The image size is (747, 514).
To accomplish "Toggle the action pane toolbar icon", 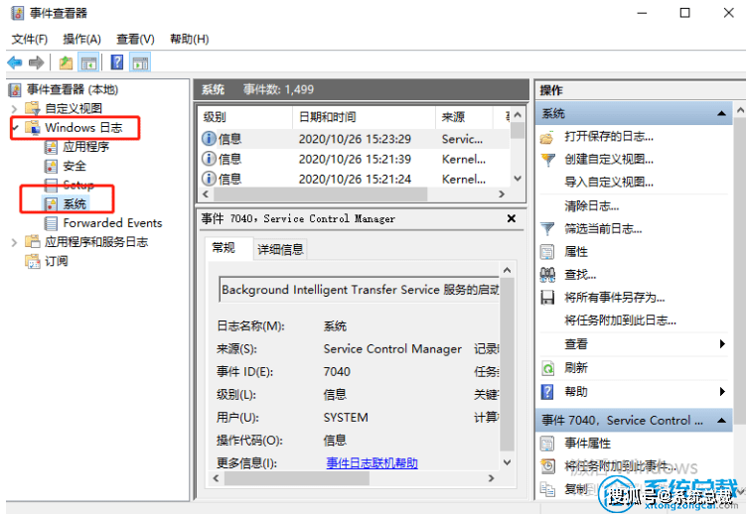I will pos(140,63).
